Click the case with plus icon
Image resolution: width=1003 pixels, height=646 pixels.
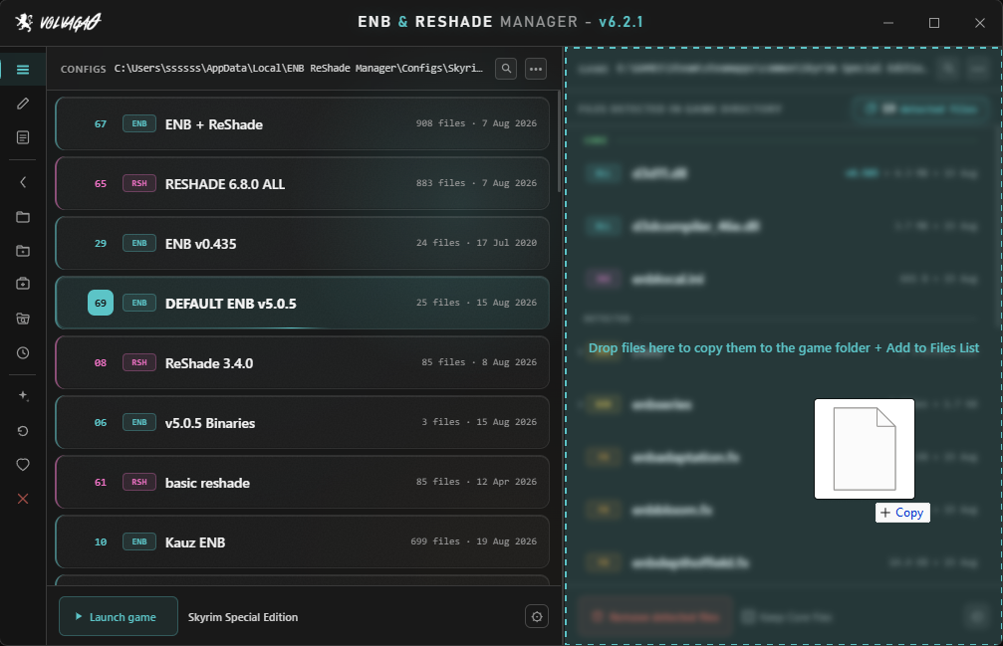(22, 284)
